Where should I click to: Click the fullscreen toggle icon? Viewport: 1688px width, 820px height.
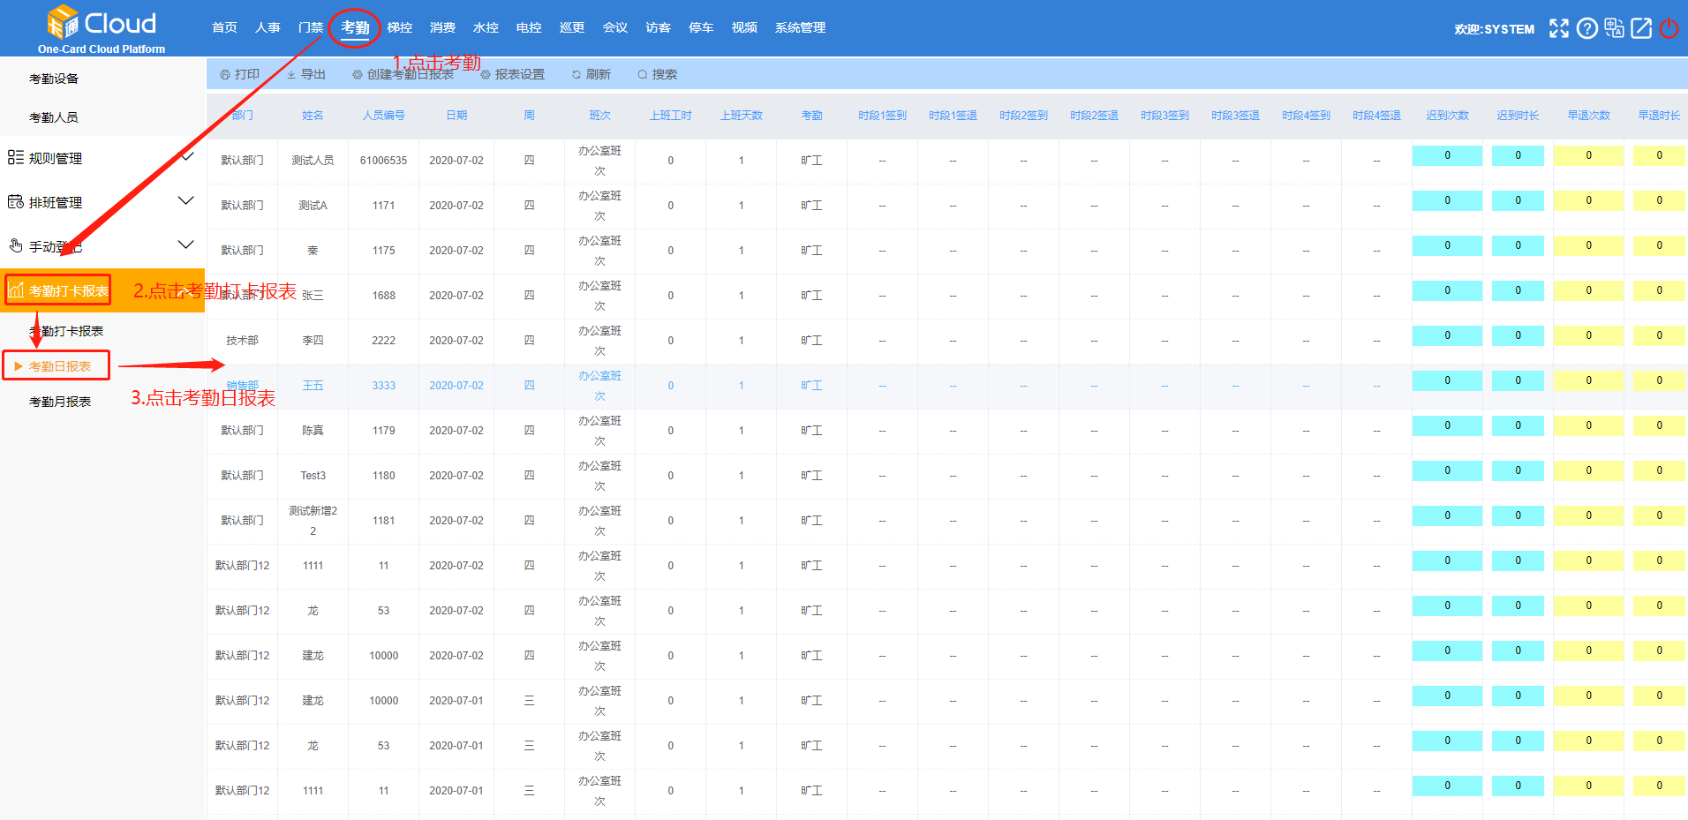[1559, 28]
